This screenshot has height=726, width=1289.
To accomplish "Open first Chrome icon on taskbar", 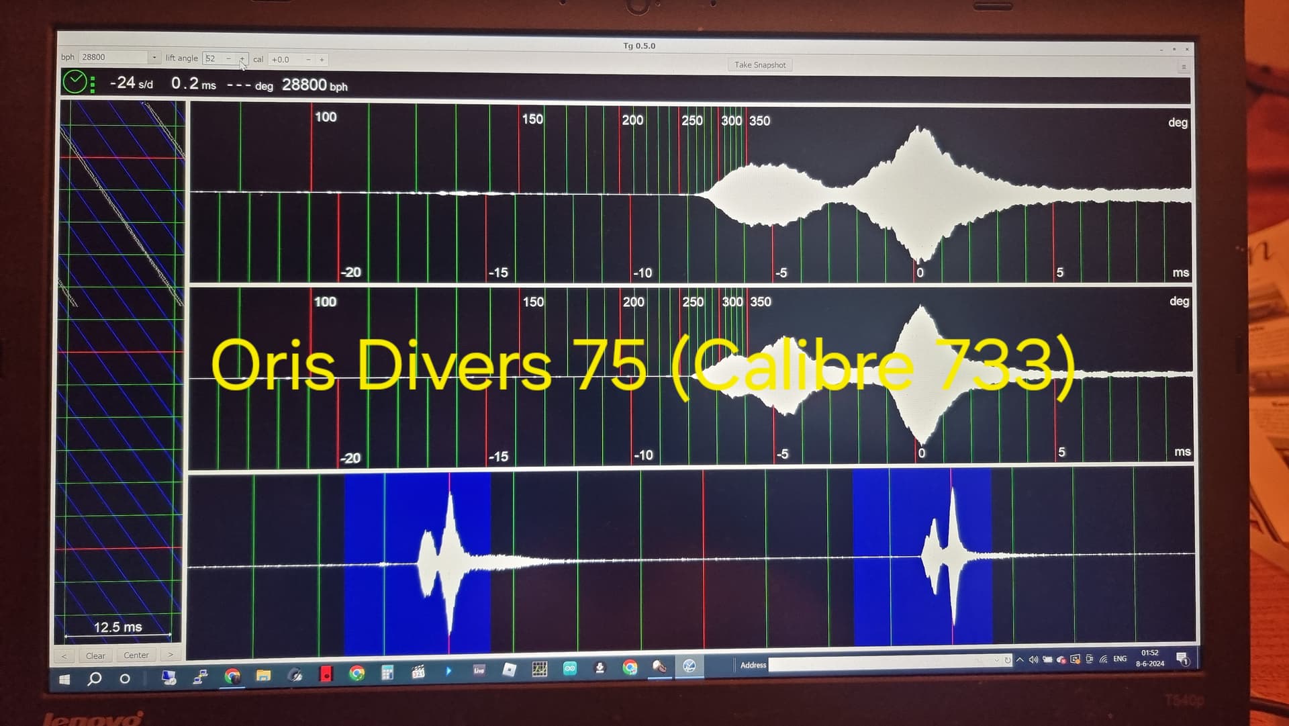I will [232, 676].
